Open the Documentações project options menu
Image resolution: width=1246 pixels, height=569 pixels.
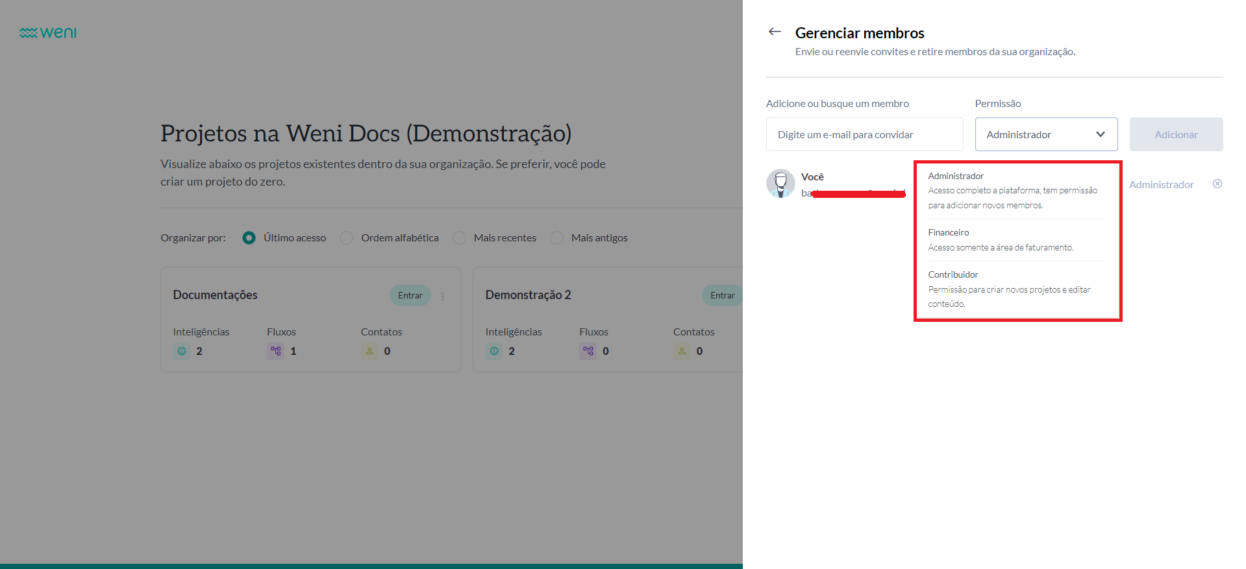[443, 296]
